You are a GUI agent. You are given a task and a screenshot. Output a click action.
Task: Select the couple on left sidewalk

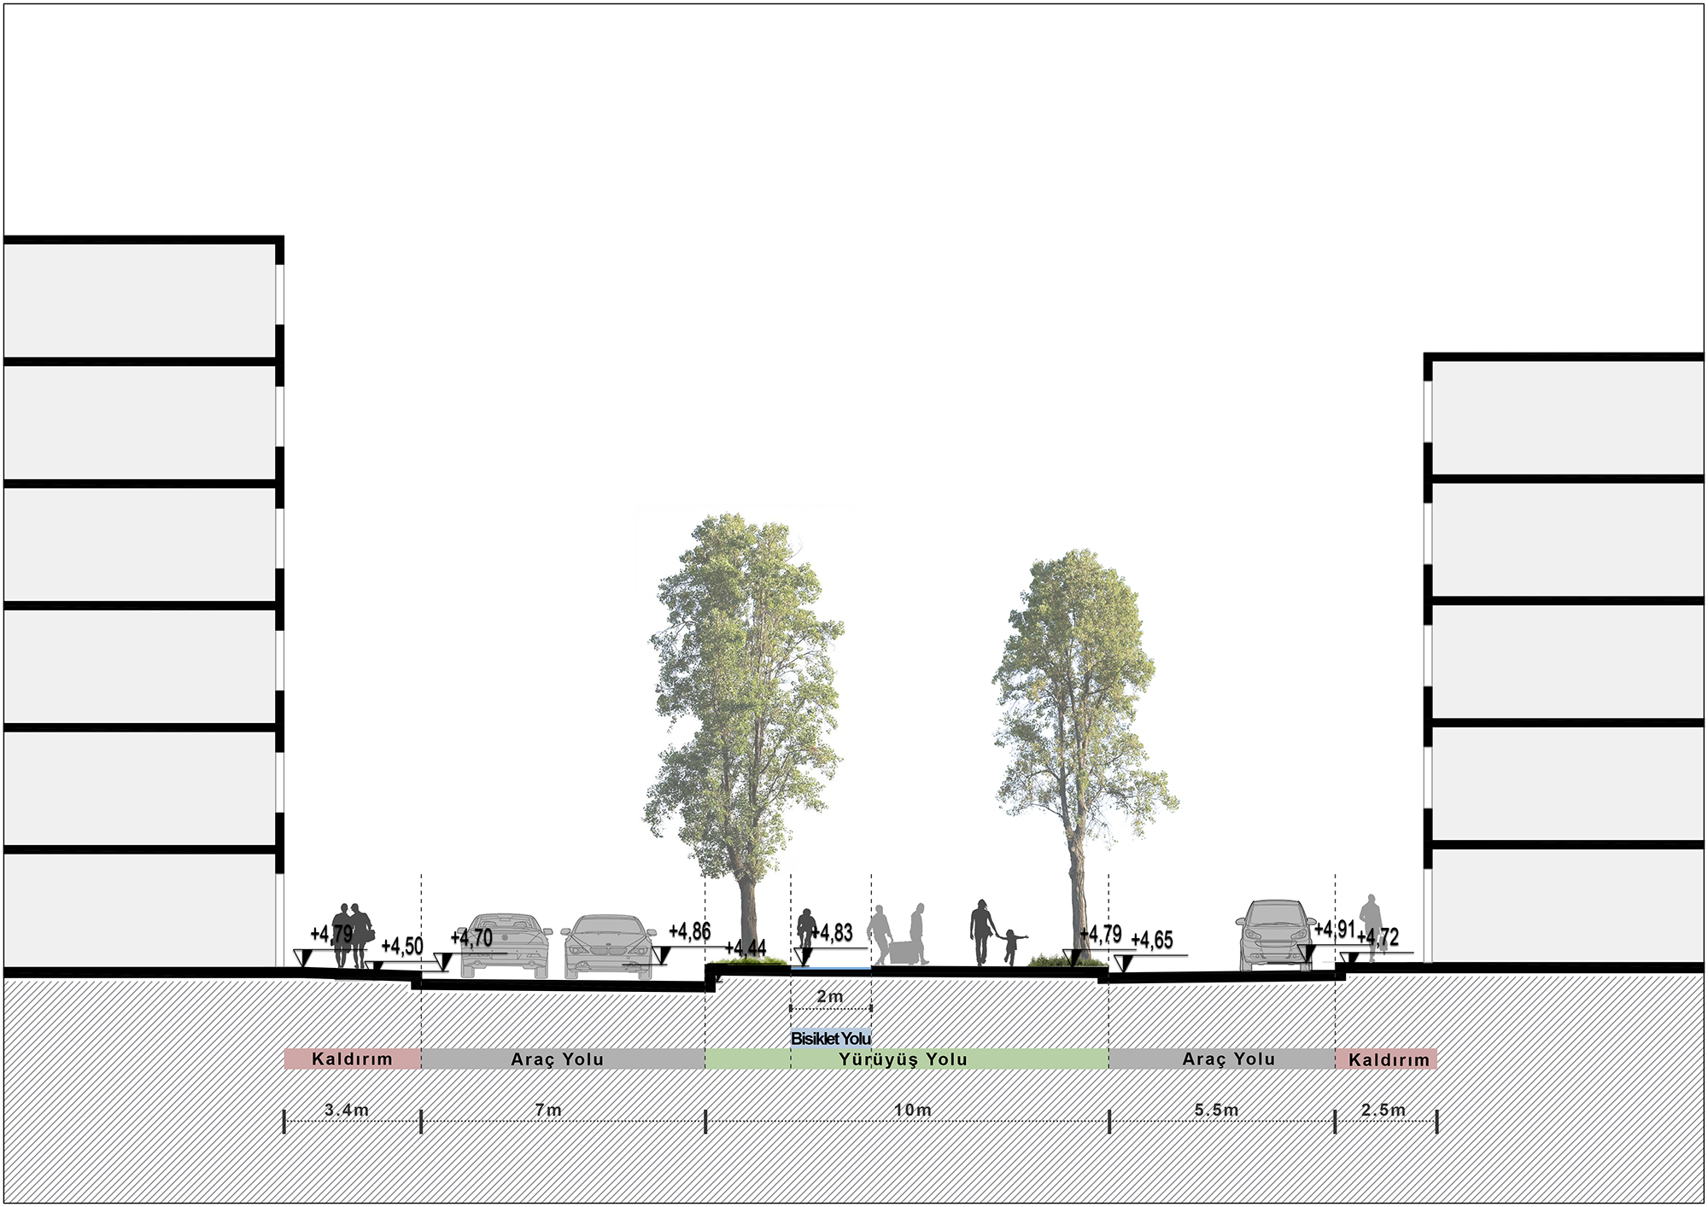point(351,935)
